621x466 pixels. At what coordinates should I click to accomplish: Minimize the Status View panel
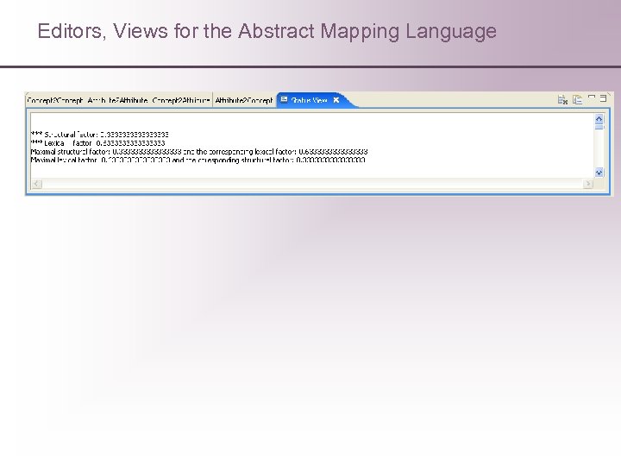coord(592,98)
